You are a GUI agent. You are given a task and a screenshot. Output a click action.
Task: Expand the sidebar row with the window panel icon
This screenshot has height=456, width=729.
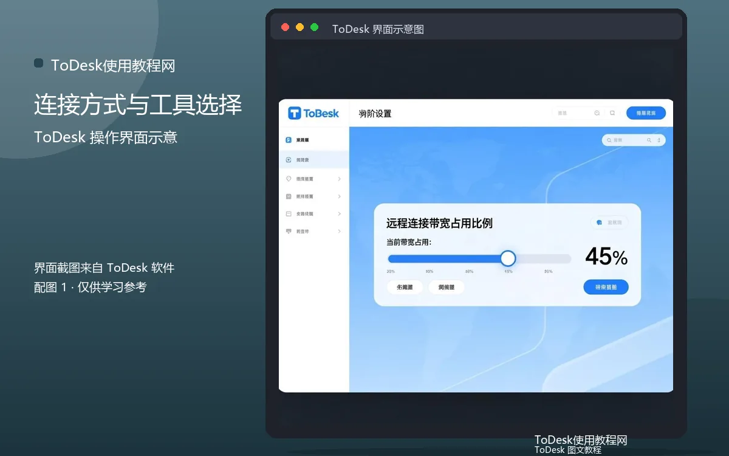click(339, 214)
